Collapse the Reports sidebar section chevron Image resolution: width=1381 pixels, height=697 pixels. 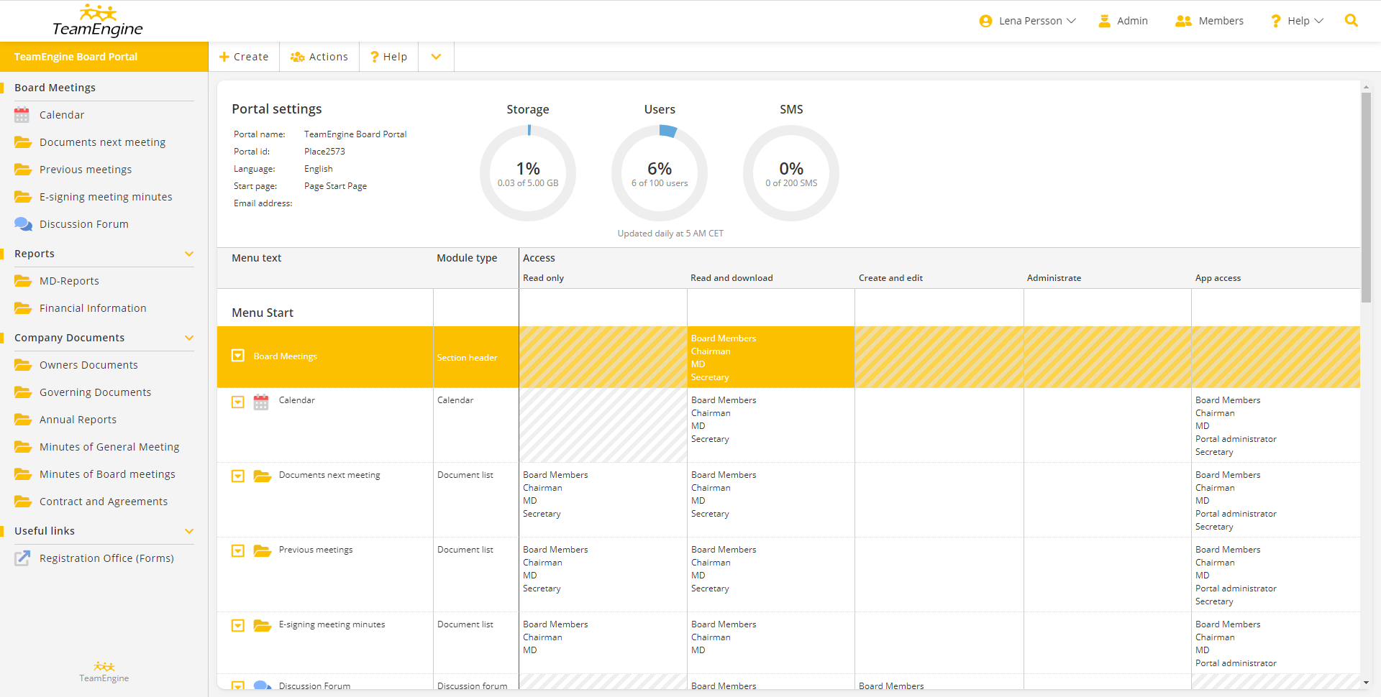[189, 254]
